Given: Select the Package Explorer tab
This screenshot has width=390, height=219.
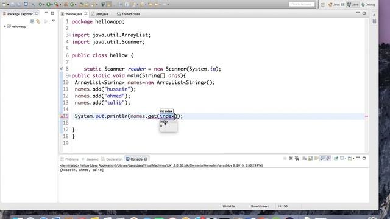Looking at the screenshot, I should 20,14.
